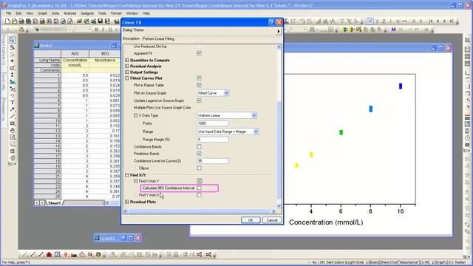Toggle the Apparent Fit checkbox
The height and width of the screenshot is (266, 473).
tap(199, 53)
